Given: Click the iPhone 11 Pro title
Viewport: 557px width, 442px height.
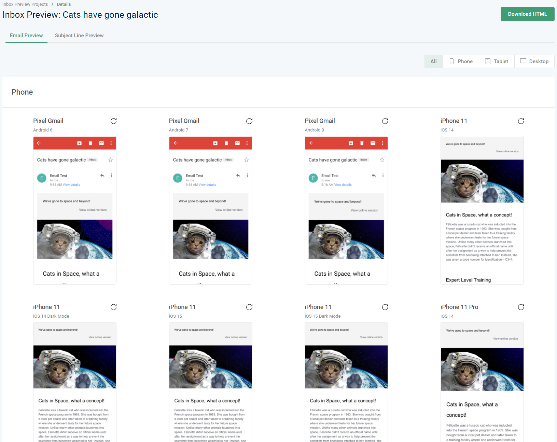Looking at the screenshot, I should click(459, 307).
